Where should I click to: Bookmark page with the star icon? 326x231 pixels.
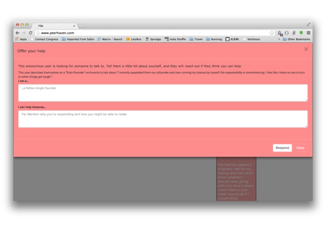coord(272,33)
